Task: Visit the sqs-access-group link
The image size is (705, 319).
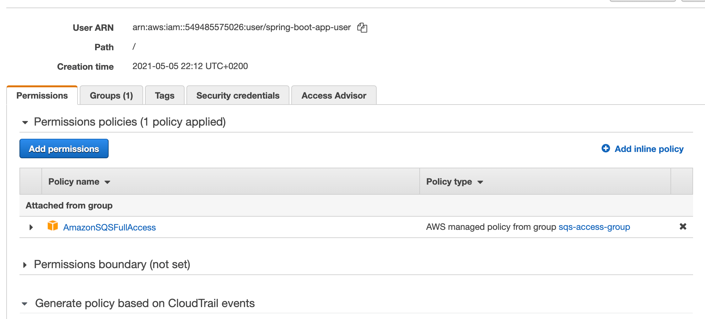Action: coord(594,227)
